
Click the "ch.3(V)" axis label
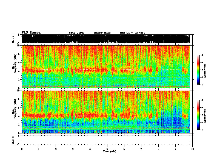coord(13,140)
